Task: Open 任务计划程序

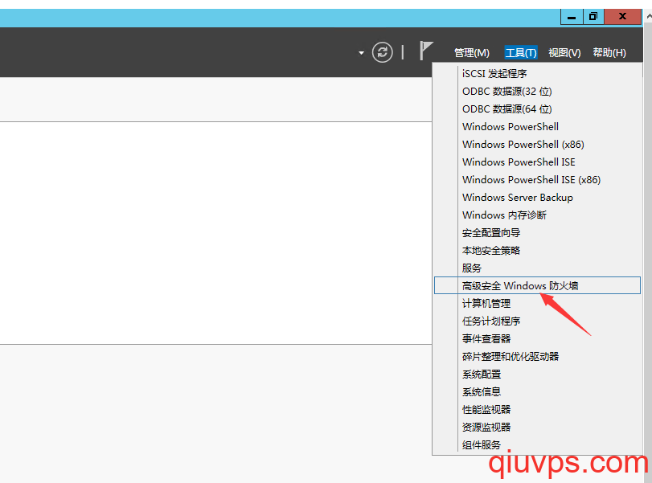Action: [x=537, y=321]
